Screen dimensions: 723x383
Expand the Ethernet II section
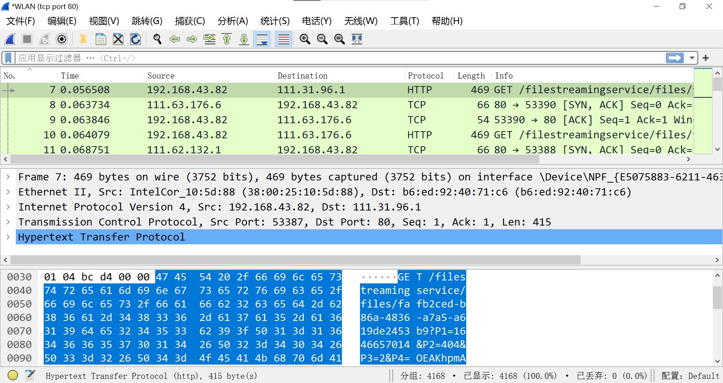(x=8, y=192)
